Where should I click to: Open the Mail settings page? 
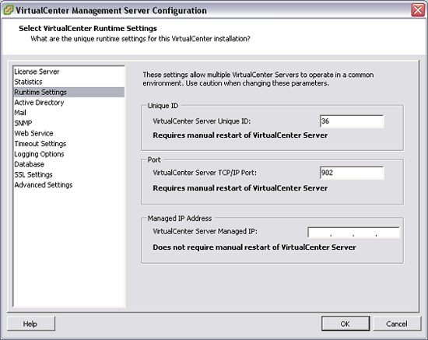(x=20, y=112)
